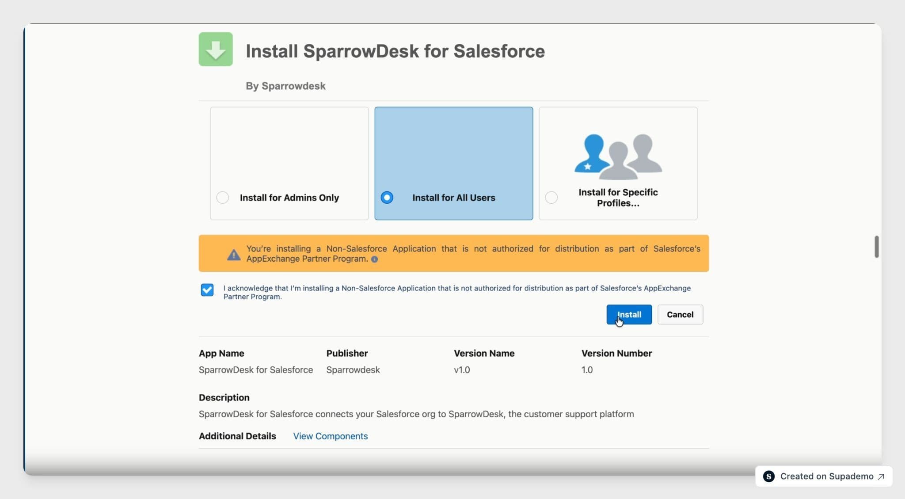The width and height of the screenshot is (905, 499).
Task: Click the Install for Specific Profiles label
Action: [x=618, y=198]
